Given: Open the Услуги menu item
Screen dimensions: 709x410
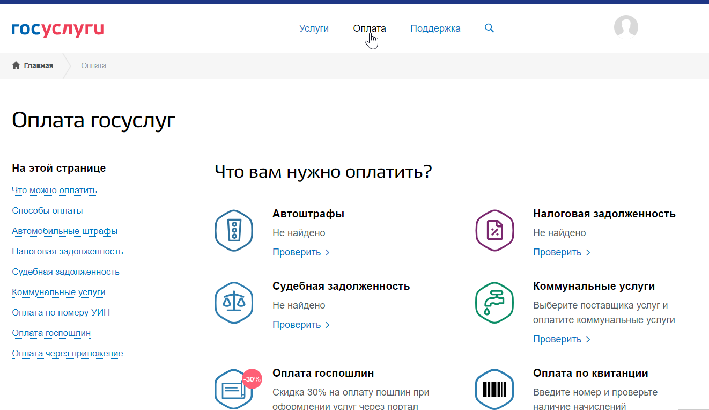Looking at the screenshot, I should [x=314, y=28].
